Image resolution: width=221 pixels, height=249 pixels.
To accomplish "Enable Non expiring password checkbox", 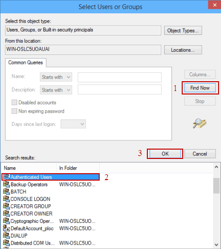I will (14, 111).
